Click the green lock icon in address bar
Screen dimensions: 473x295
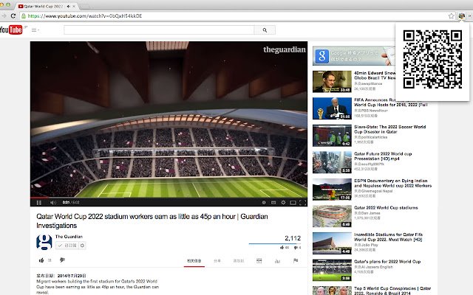24,16
